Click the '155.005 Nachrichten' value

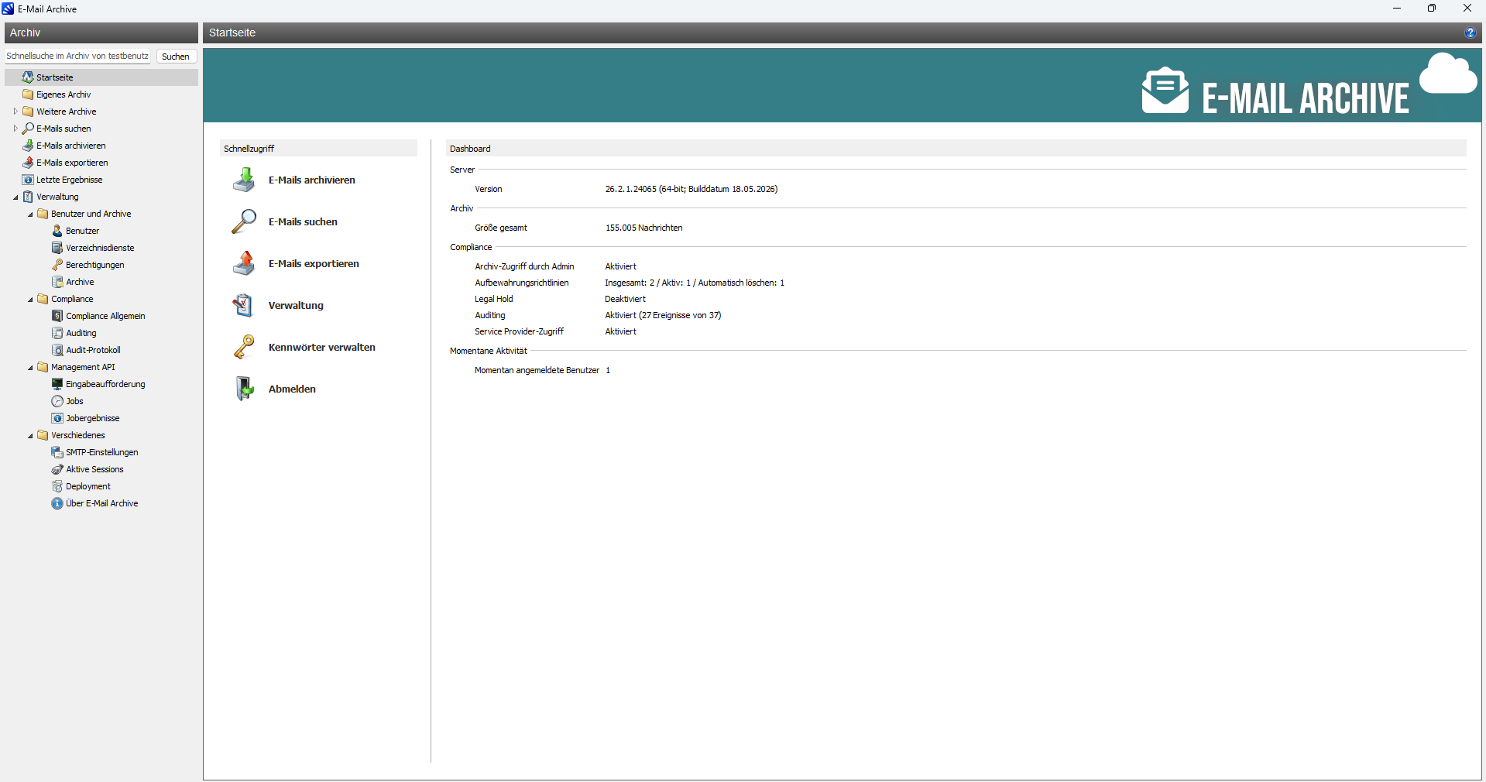[x=643, y=228]
